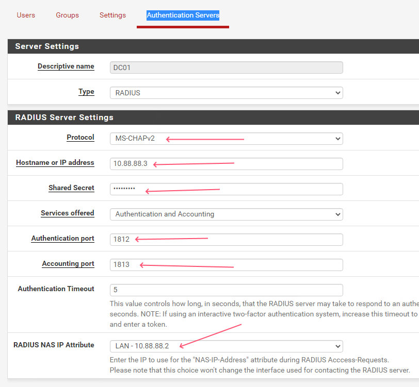The image size is (419, 387).
Task: Select the Authentication Servers tab
Action: point(183,15)
